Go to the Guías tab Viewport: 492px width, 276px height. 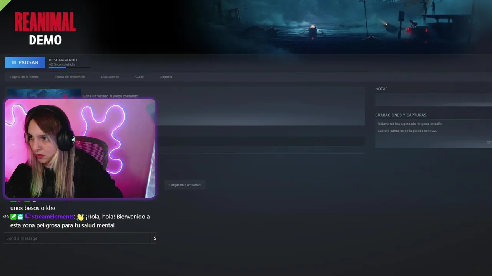(140, 77)
